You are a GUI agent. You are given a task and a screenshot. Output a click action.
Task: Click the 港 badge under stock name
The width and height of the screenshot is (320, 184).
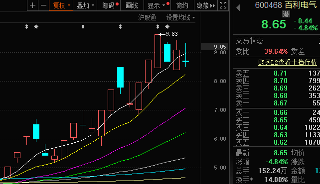click(x=286, y=14)
